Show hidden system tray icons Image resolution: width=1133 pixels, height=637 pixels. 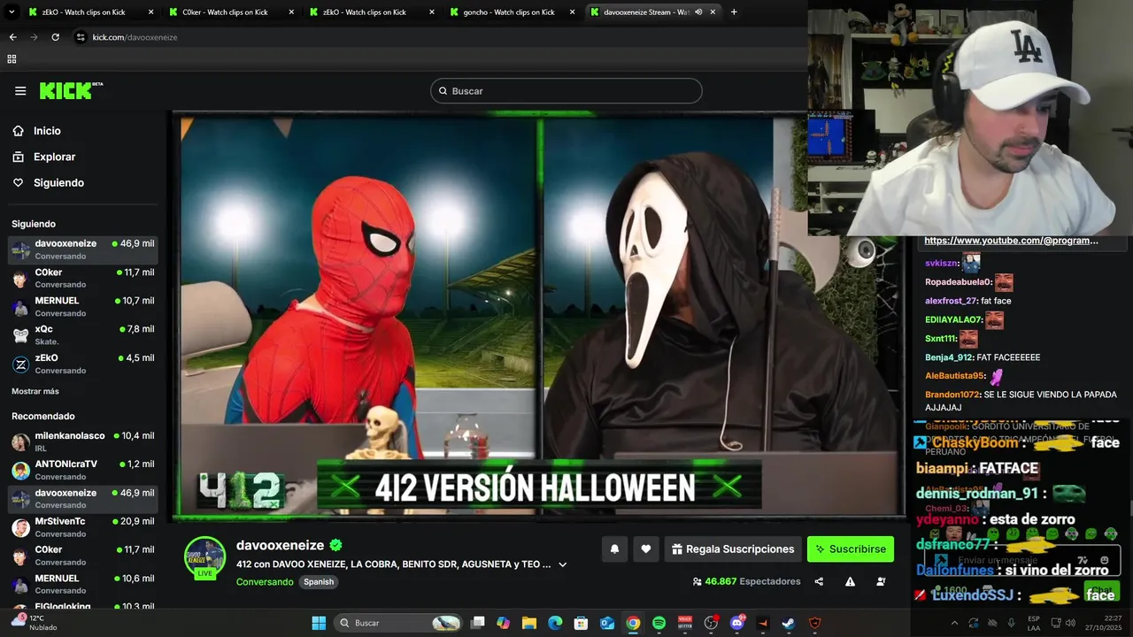[x=954, y=623]
